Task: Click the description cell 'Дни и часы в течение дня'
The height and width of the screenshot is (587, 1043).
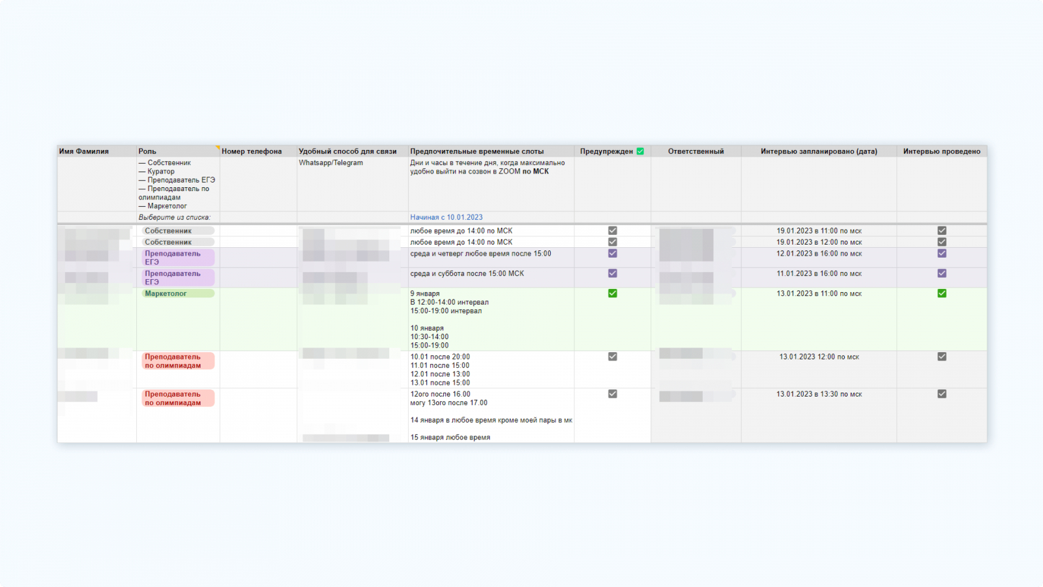Action: (491, 184)
